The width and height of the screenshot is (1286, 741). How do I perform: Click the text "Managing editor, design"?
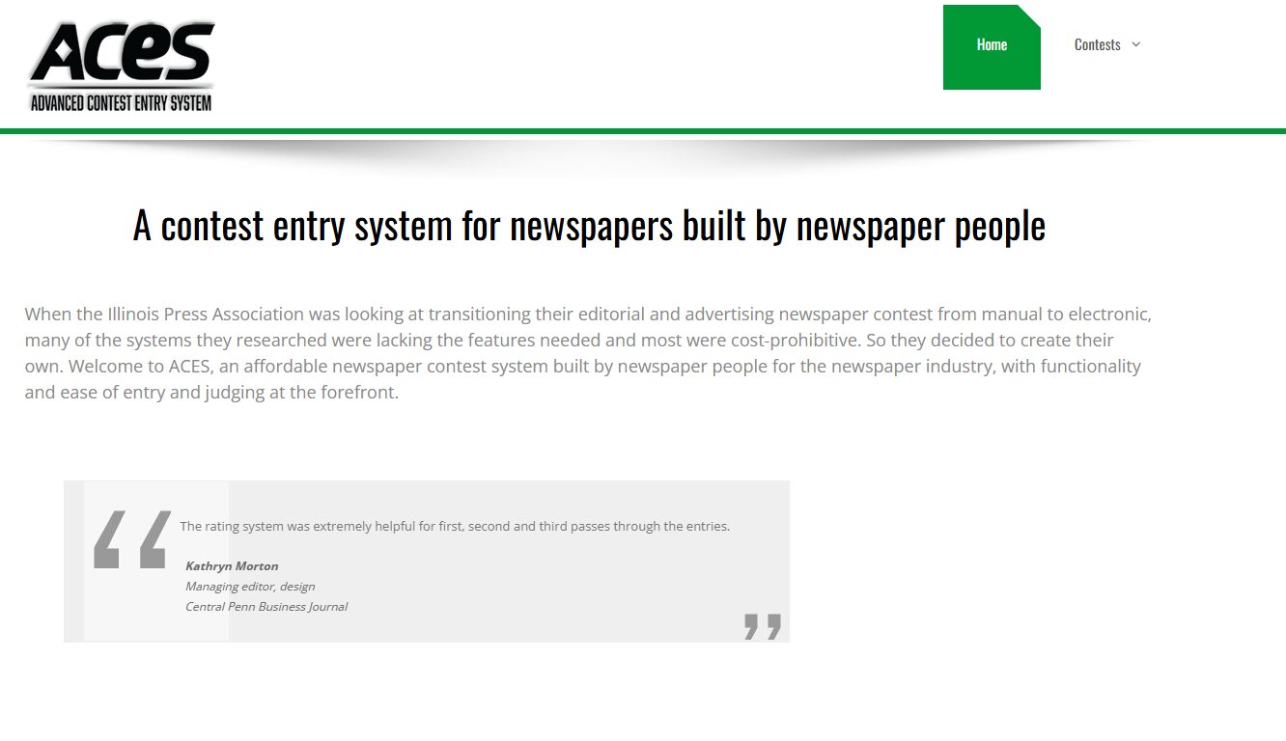pyautogui.click(x=250, y=587)
